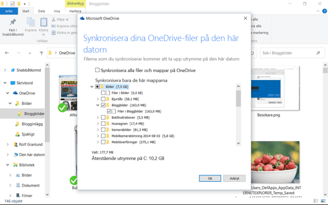
Task: Switch to the Visa ribbon tab
Action: (57, 11)
